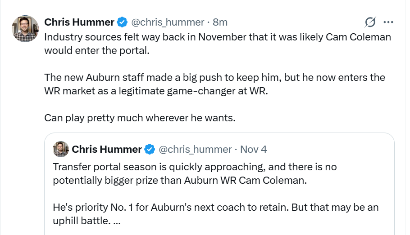Open the three-dot more options menu
410x235 pixels.
click(388, 22)
